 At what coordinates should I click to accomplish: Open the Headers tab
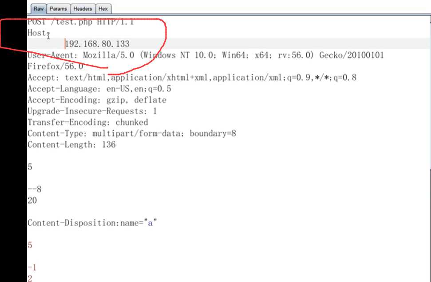click(83, 9)
